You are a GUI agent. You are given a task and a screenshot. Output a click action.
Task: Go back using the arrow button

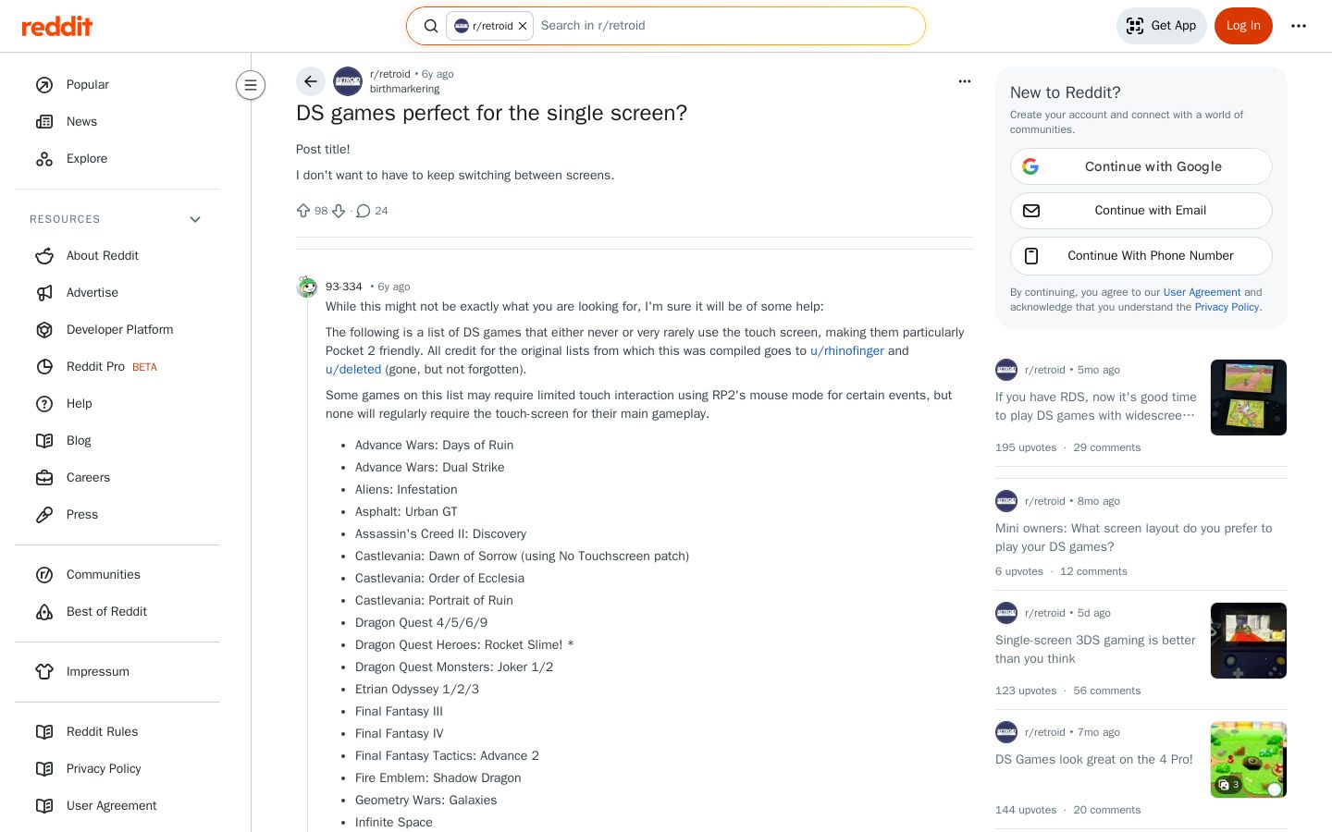[x=311, y=81]
